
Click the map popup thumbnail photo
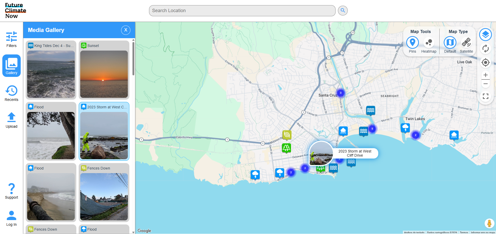[x=321, y=153]
